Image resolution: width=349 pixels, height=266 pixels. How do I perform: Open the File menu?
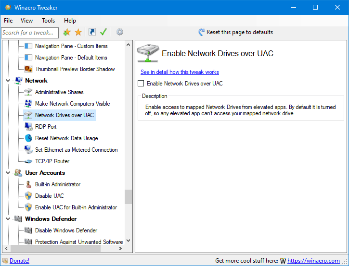click(x=8, y=21)
